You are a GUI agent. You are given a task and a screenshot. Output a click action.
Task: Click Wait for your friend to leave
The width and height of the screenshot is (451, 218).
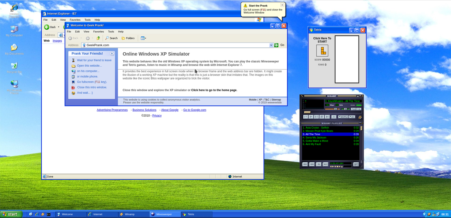point(94,60)
